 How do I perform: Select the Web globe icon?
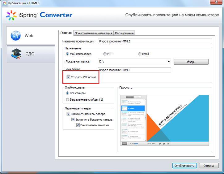click(x=16, y=35)
